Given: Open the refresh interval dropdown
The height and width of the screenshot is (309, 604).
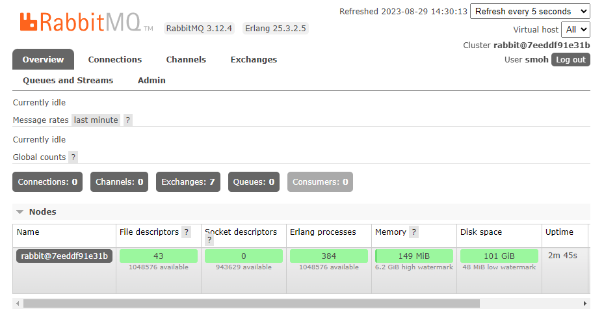Looking at the screenshot, I should [x=530, y=12].
